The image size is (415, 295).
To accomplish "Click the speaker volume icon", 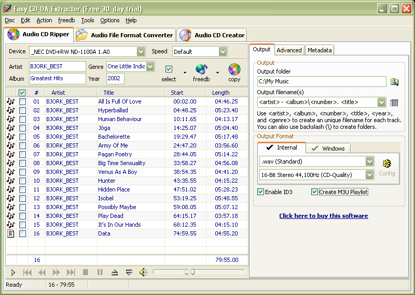I will (x=144, y=272).
